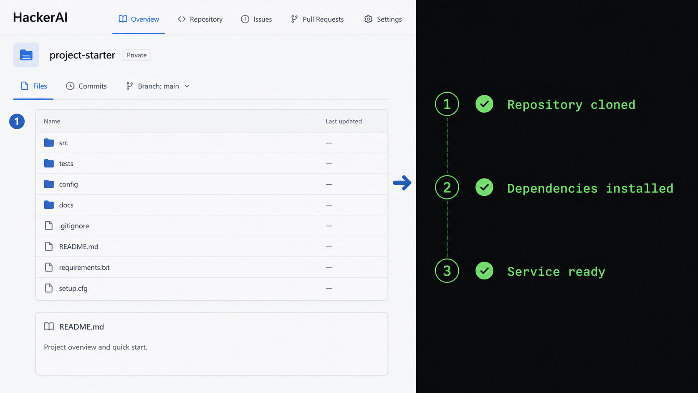This screenshot has height=393, width=698.
Task: Click the Files document icon
Action: tap(25, 86)
